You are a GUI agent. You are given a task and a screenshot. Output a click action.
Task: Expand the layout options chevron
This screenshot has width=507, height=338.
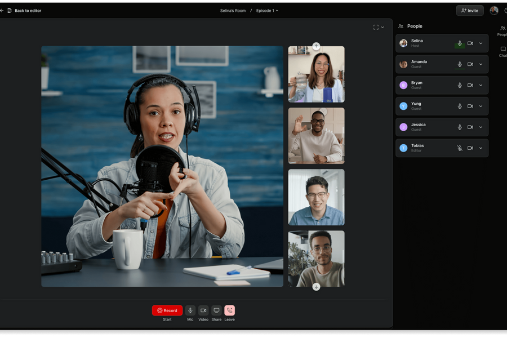coord(383,27)
